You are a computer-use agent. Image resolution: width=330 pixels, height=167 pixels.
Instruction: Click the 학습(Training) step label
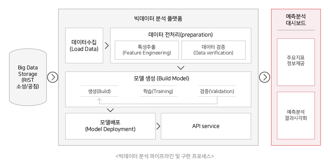point(158,91)
